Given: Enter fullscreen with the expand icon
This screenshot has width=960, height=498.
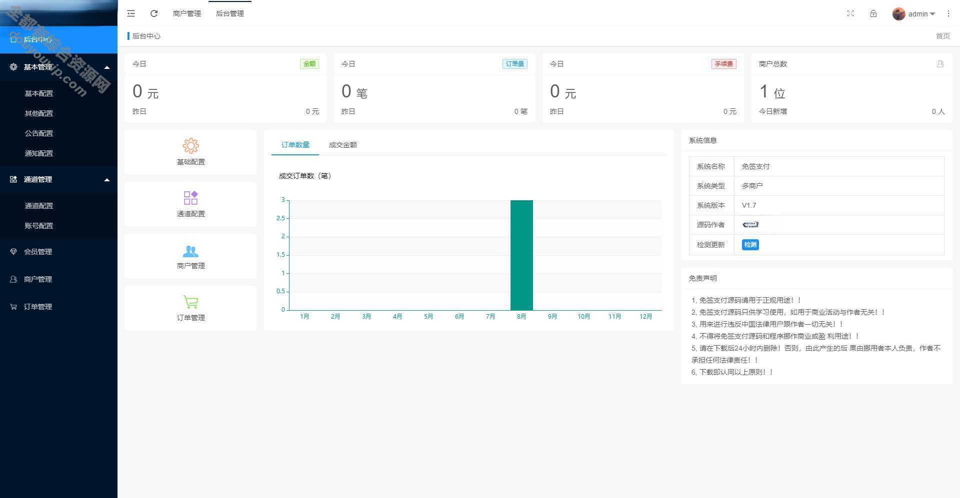Looking at the screenshot, I should 850,13.
